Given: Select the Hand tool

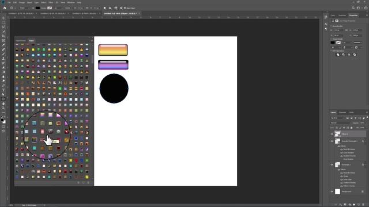Looking at the screenshot, I should (x=3, y=103).
